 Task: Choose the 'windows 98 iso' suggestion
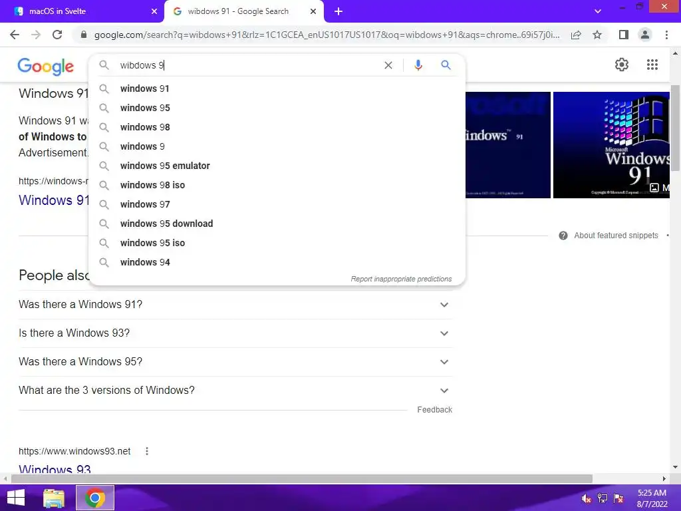277,185
